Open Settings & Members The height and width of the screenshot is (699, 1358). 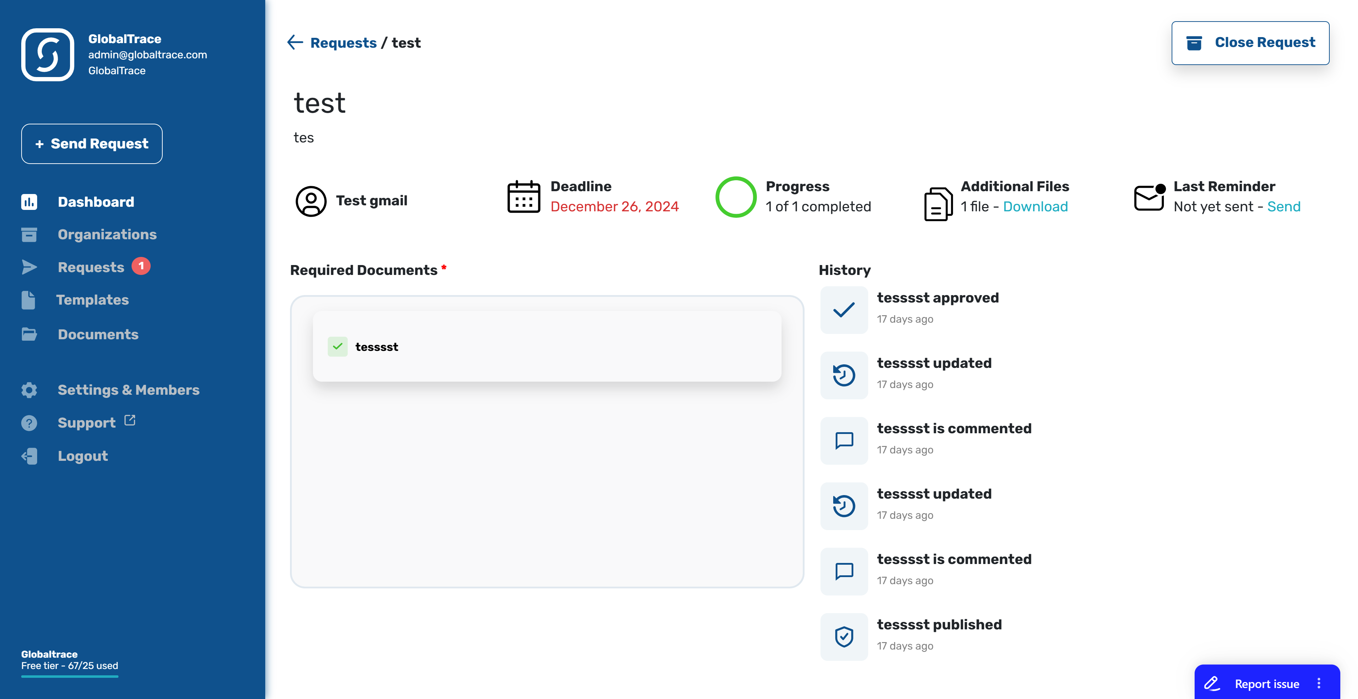128,390
